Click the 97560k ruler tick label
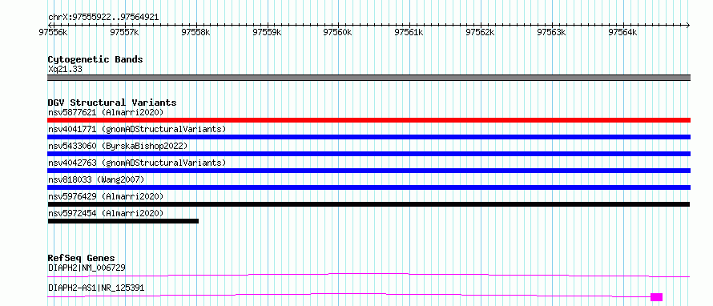 tap(338, 32)
